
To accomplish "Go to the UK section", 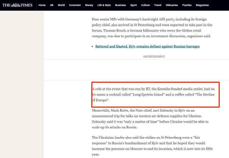I will pos(52,5).
